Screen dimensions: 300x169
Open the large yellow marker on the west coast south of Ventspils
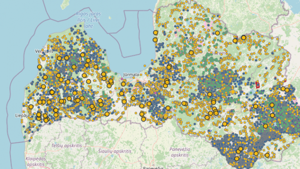pos(39,67)
